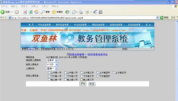Open 系统信息管理 navigation item
178x101 pixels.
point(134,25)
